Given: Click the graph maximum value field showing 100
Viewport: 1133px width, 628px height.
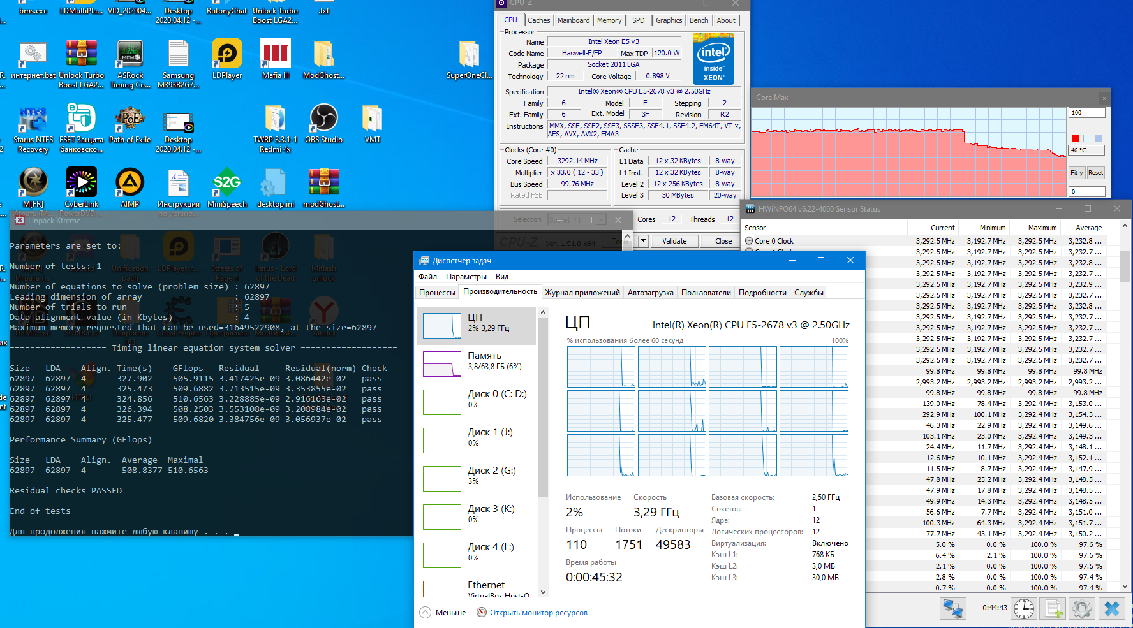Looking at the screenshot, I should (1086, 113).
